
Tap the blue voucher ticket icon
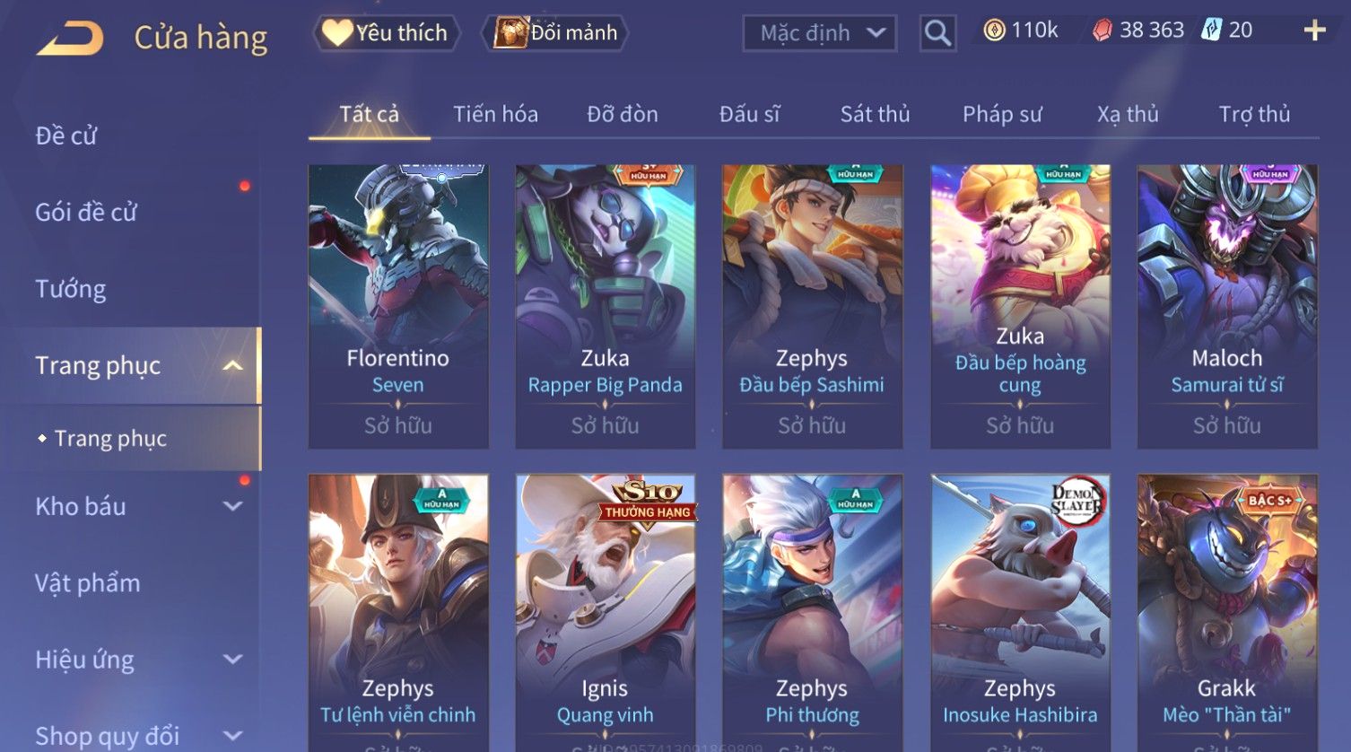(x=1212, y=31)
